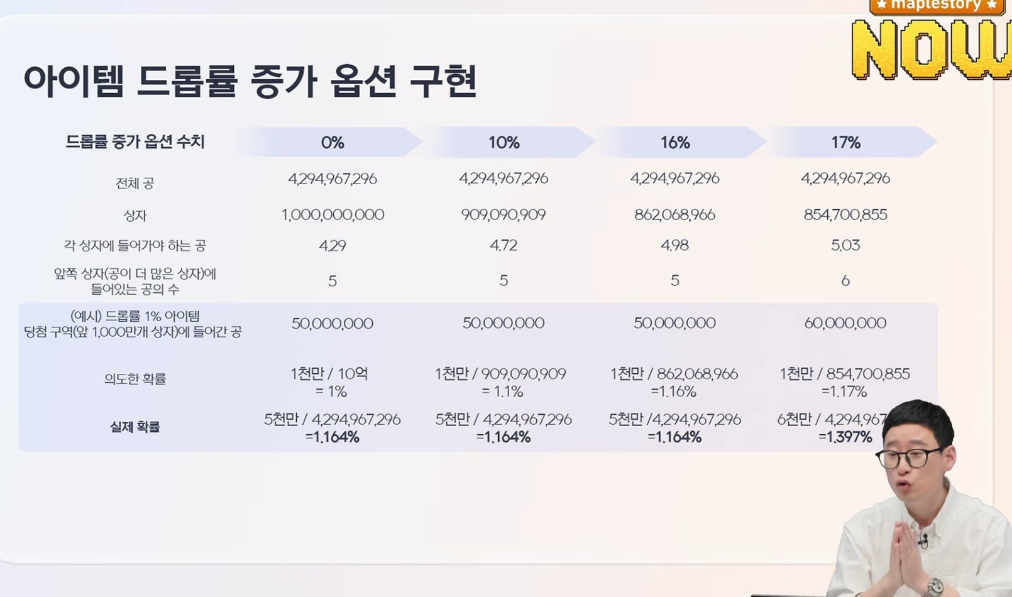Viewport: 1012px width, 597px height.
Task: Click the 드롭률 증가 옵션 수치 row label
Action: (x=135, y=141)
